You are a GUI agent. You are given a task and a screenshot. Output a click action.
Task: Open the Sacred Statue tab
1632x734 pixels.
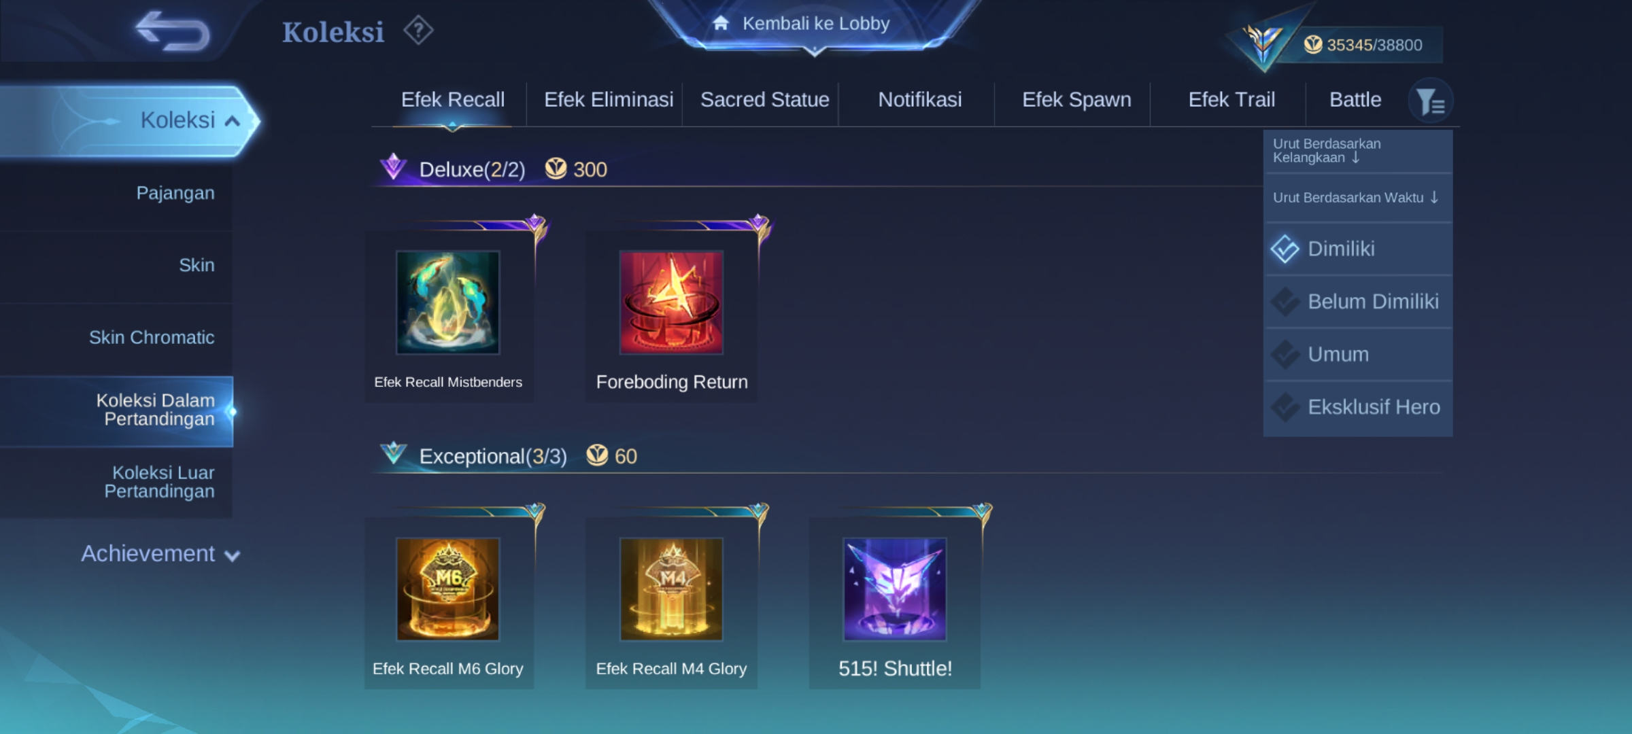click(765, 100)
